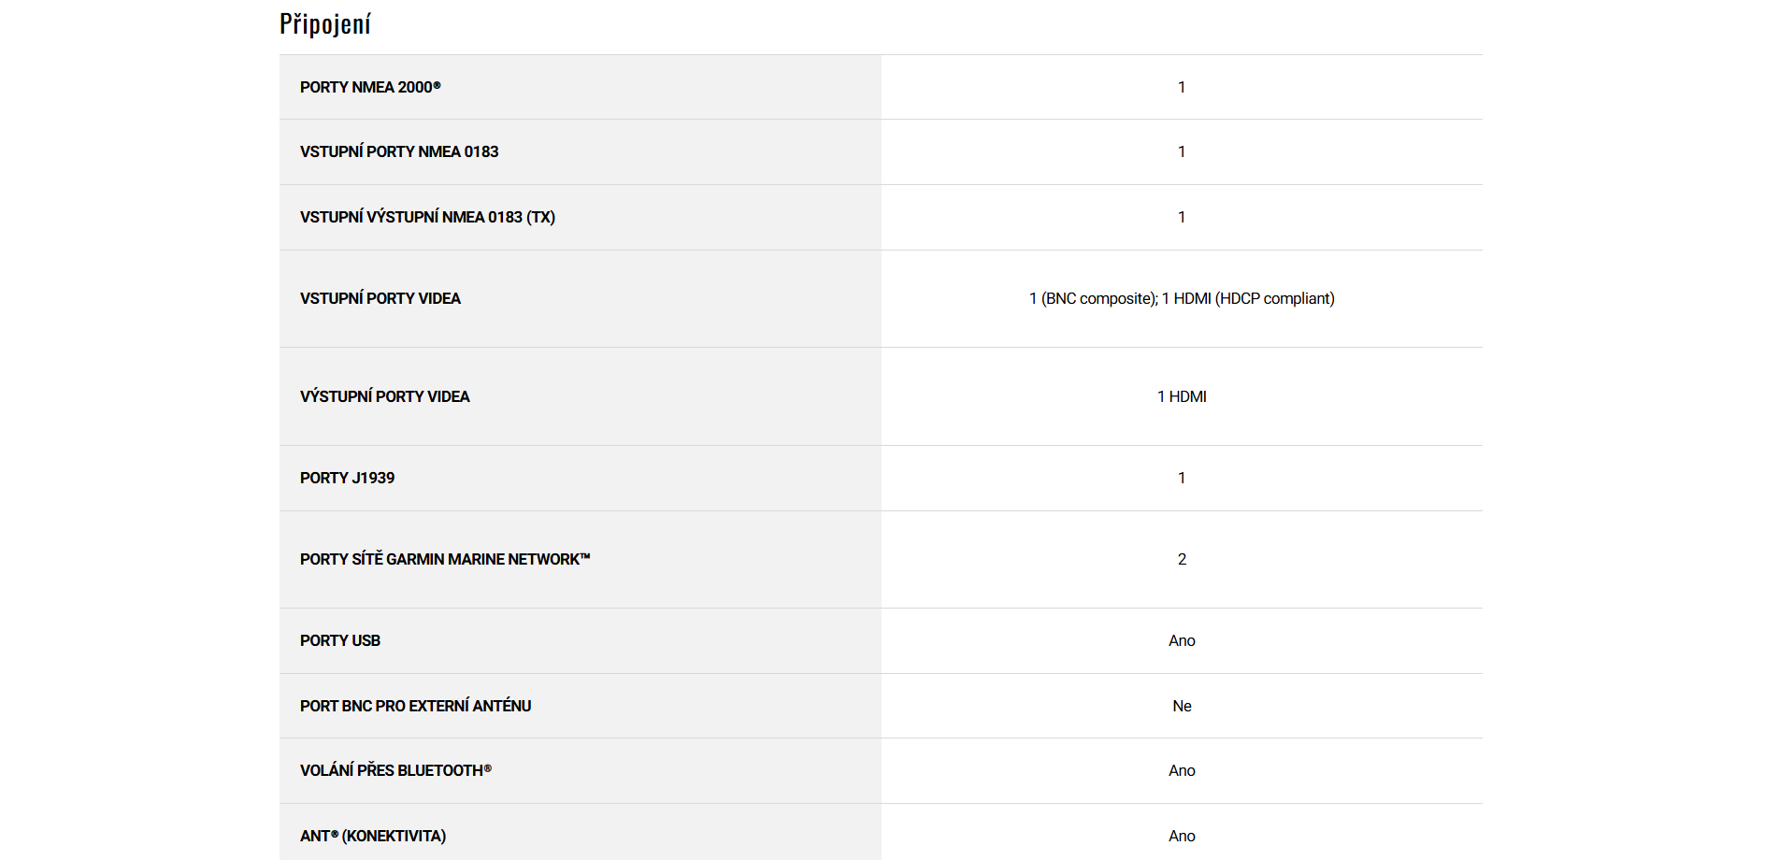Click the PORT BNC PRO EXTERNÍ ANTÉNU label
This screenshot has width=1765, height=860.
[x=415, y=706]
